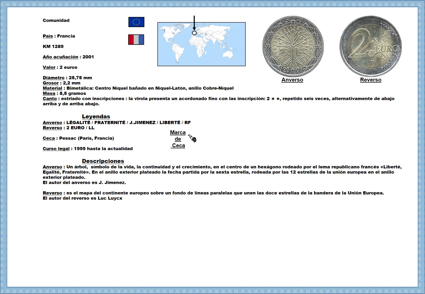Click the Diámetro : 25,75 mm line

pos(67,78)
